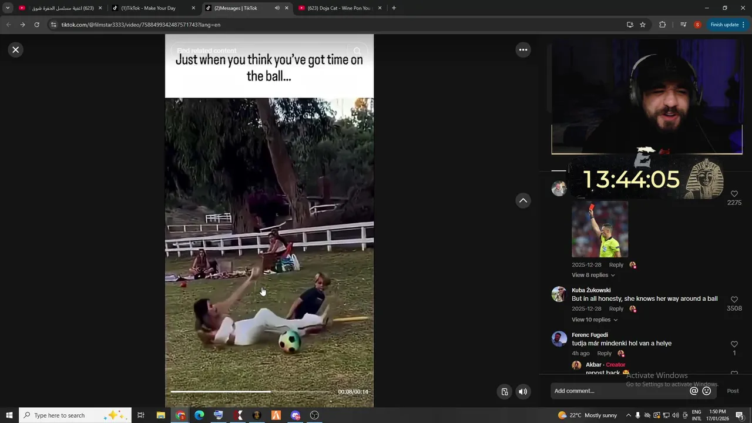This screenshot has width=752, height=423.
Task: Reply to Ferenc Fugedi's comment
Action: click(604, 353)
